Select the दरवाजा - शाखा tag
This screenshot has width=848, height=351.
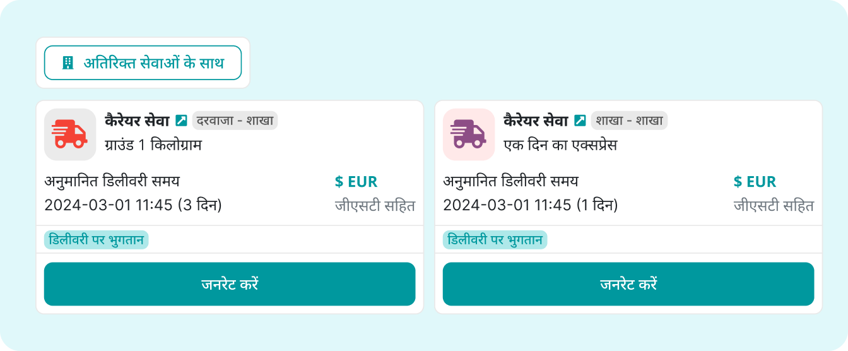[235, 121]
